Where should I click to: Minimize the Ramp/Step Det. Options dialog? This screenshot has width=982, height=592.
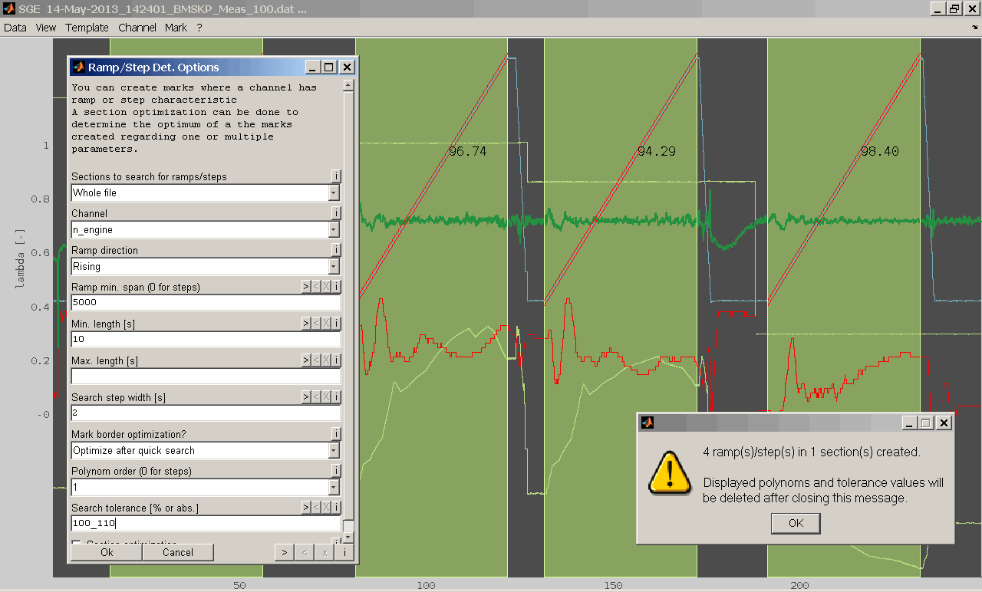tap(313, 67)
